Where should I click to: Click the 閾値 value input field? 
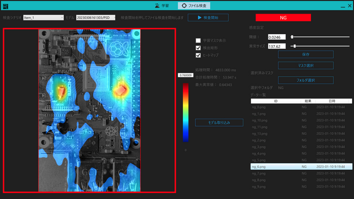(277, 37)
